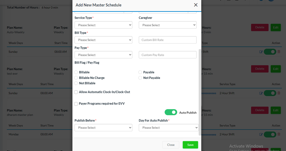Expand the Day For Auto Publish dropdown
This screenshot has height=151, width=286.
(169, 128)
